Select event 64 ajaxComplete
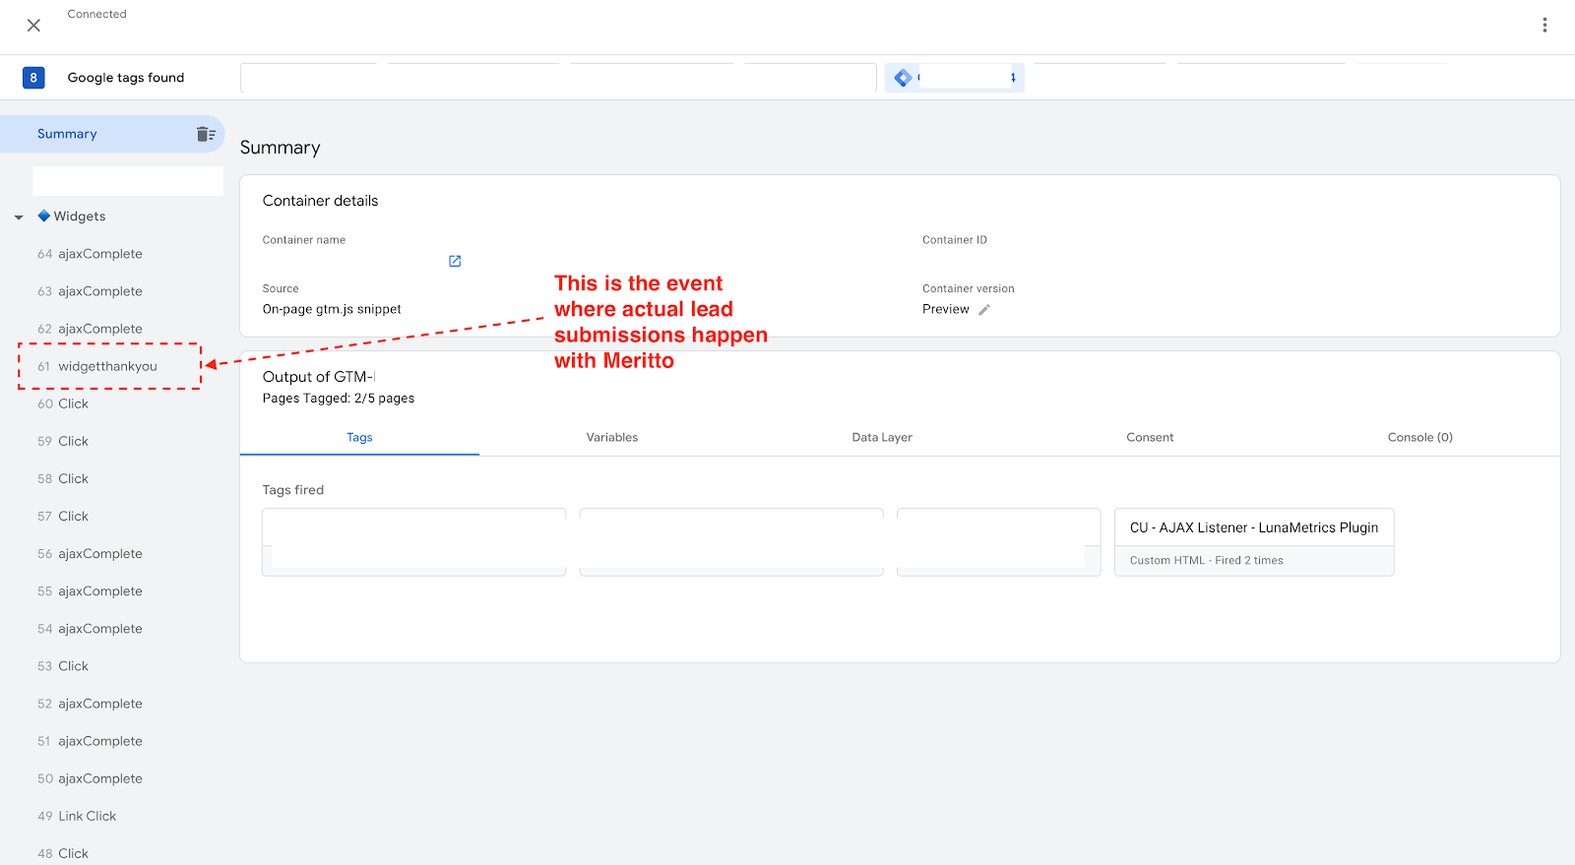The width and height of the screenshot is (1575, 865). [99, 254]
